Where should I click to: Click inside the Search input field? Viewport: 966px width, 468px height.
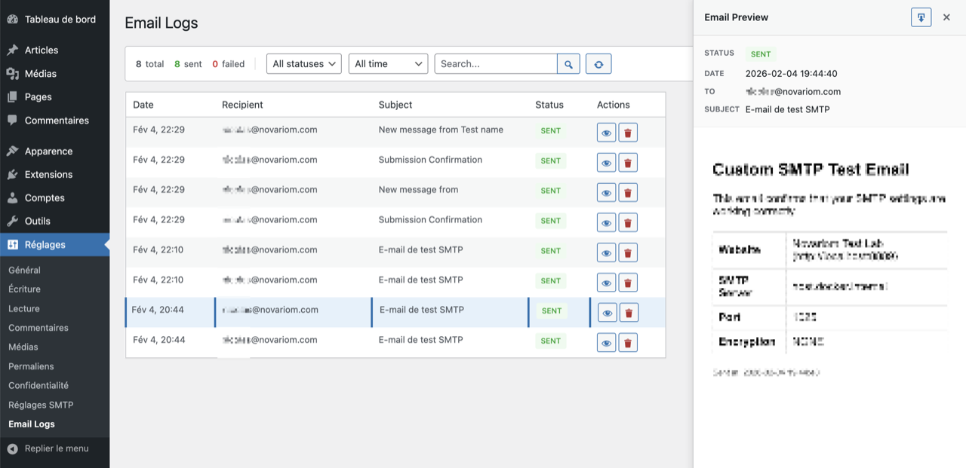coord(494,63)
